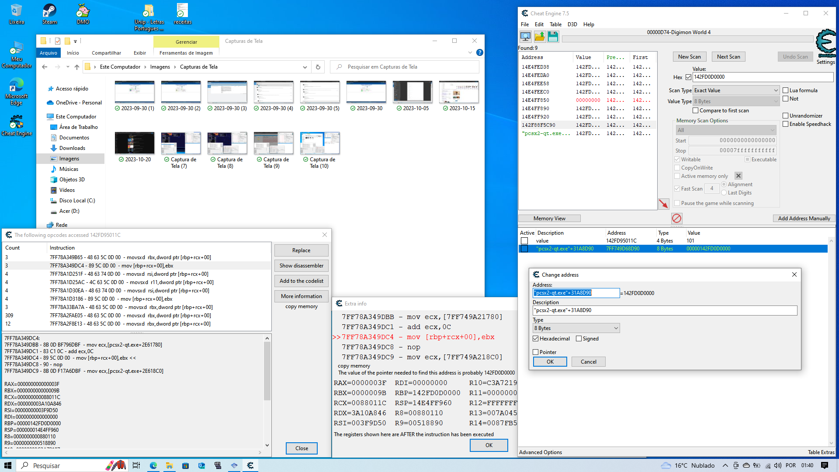Toggle the Hex checkbox
The image size is (839, 472).
[x=688, y=77]
